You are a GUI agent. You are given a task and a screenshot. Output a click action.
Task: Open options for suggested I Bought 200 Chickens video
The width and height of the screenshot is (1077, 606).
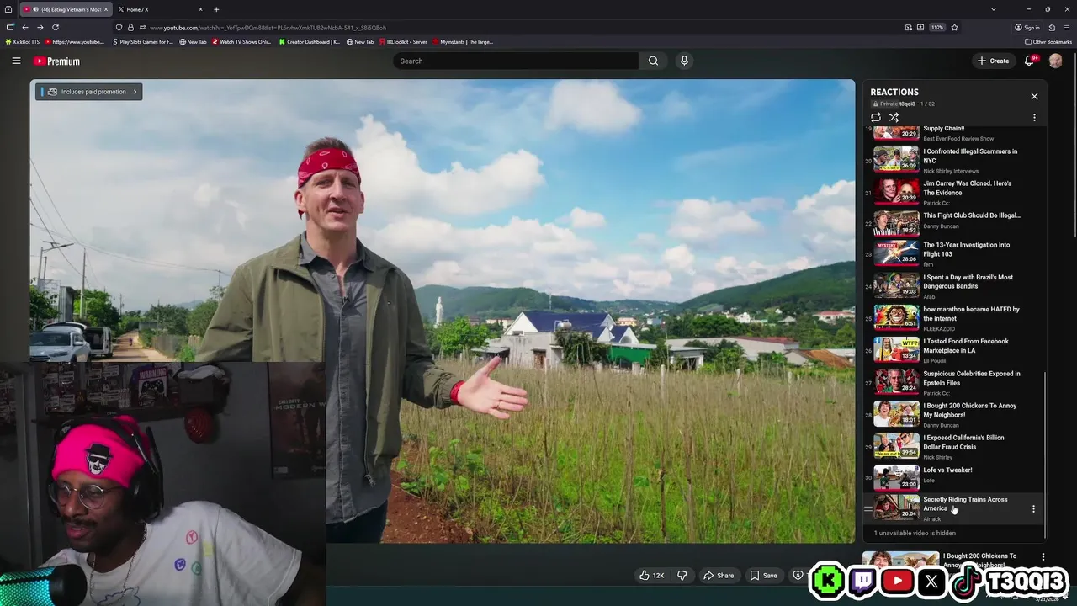coord(1043,556)
